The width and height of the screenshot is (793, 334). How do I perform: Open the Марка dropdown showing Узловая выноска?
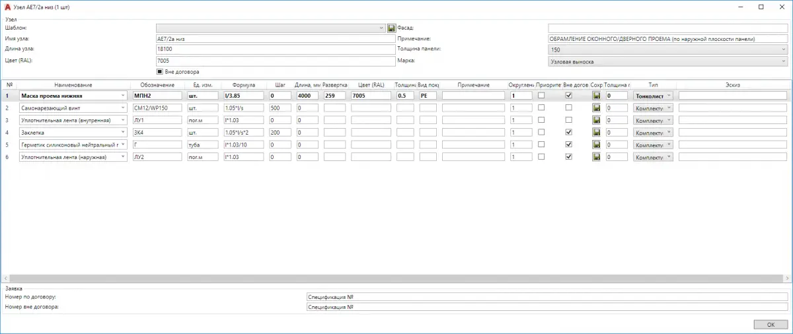pyautogui.click(x=668, y=61)
